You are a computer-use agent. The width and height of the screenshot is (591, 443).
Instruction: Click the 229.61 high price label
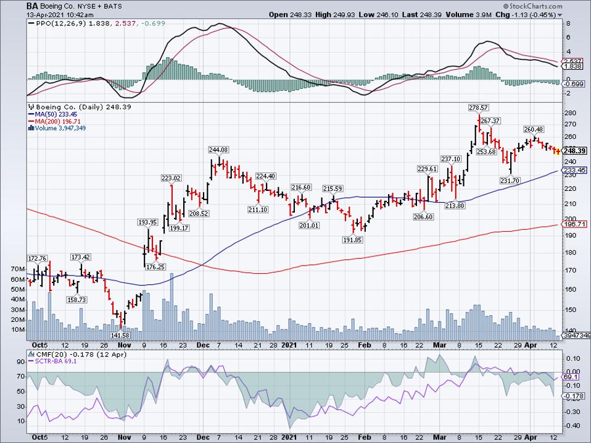(x=427, y=169)
